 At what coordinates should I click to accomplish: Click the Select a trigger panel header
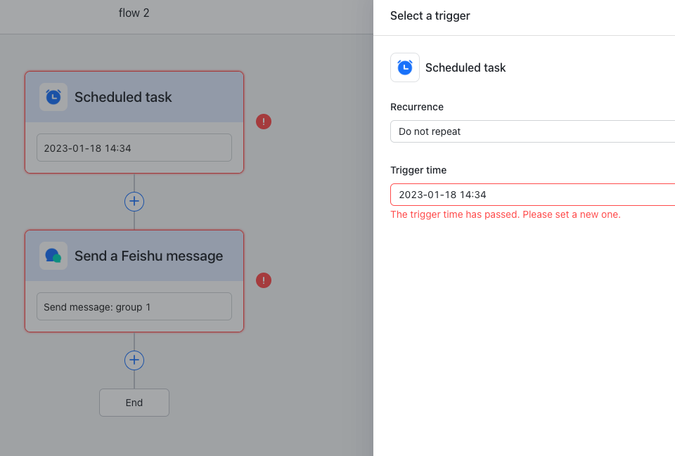click(430, 15)
